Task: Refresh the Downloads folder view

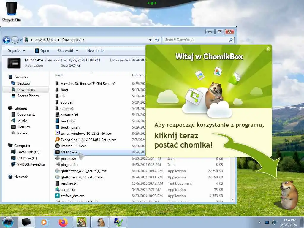Action: (x=157, y=40)
